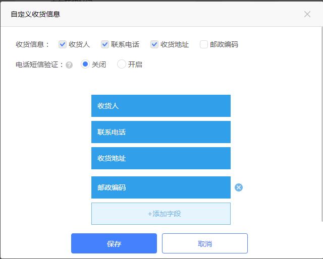Select the blue 邮政编码 field block
Screen dimensions: 323x259
pos(161,187)
